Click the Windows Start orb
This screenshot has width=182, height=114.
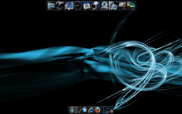72,110
